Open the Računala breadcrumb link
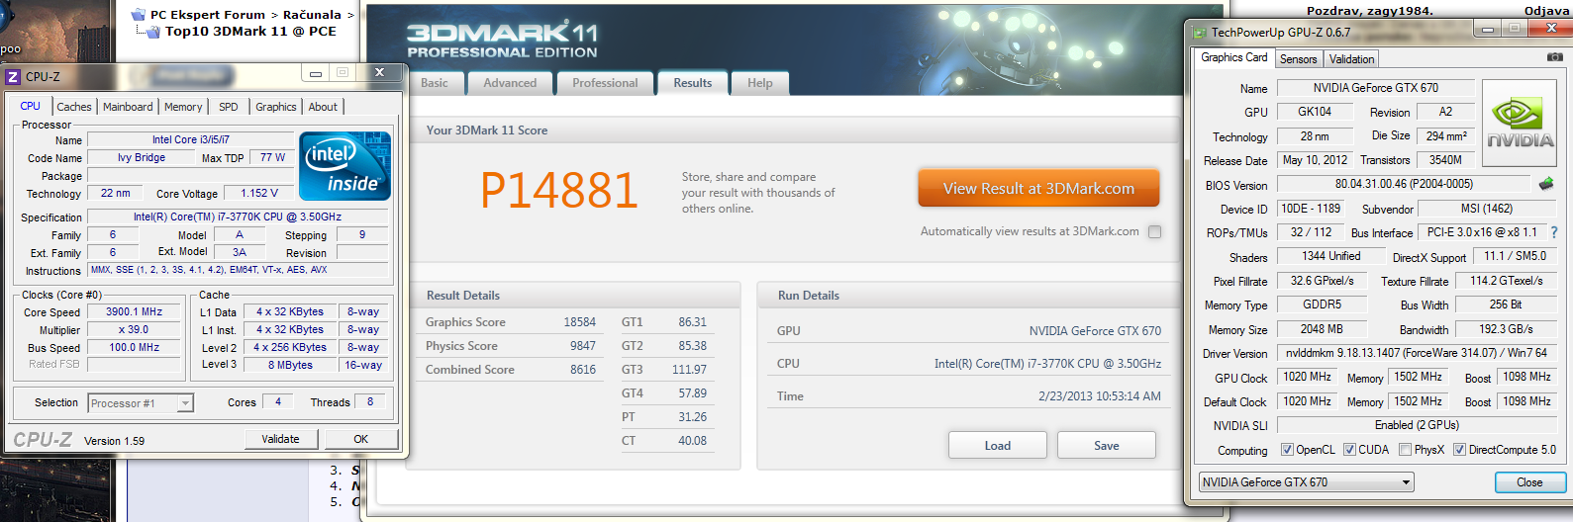 click(312, 15)
